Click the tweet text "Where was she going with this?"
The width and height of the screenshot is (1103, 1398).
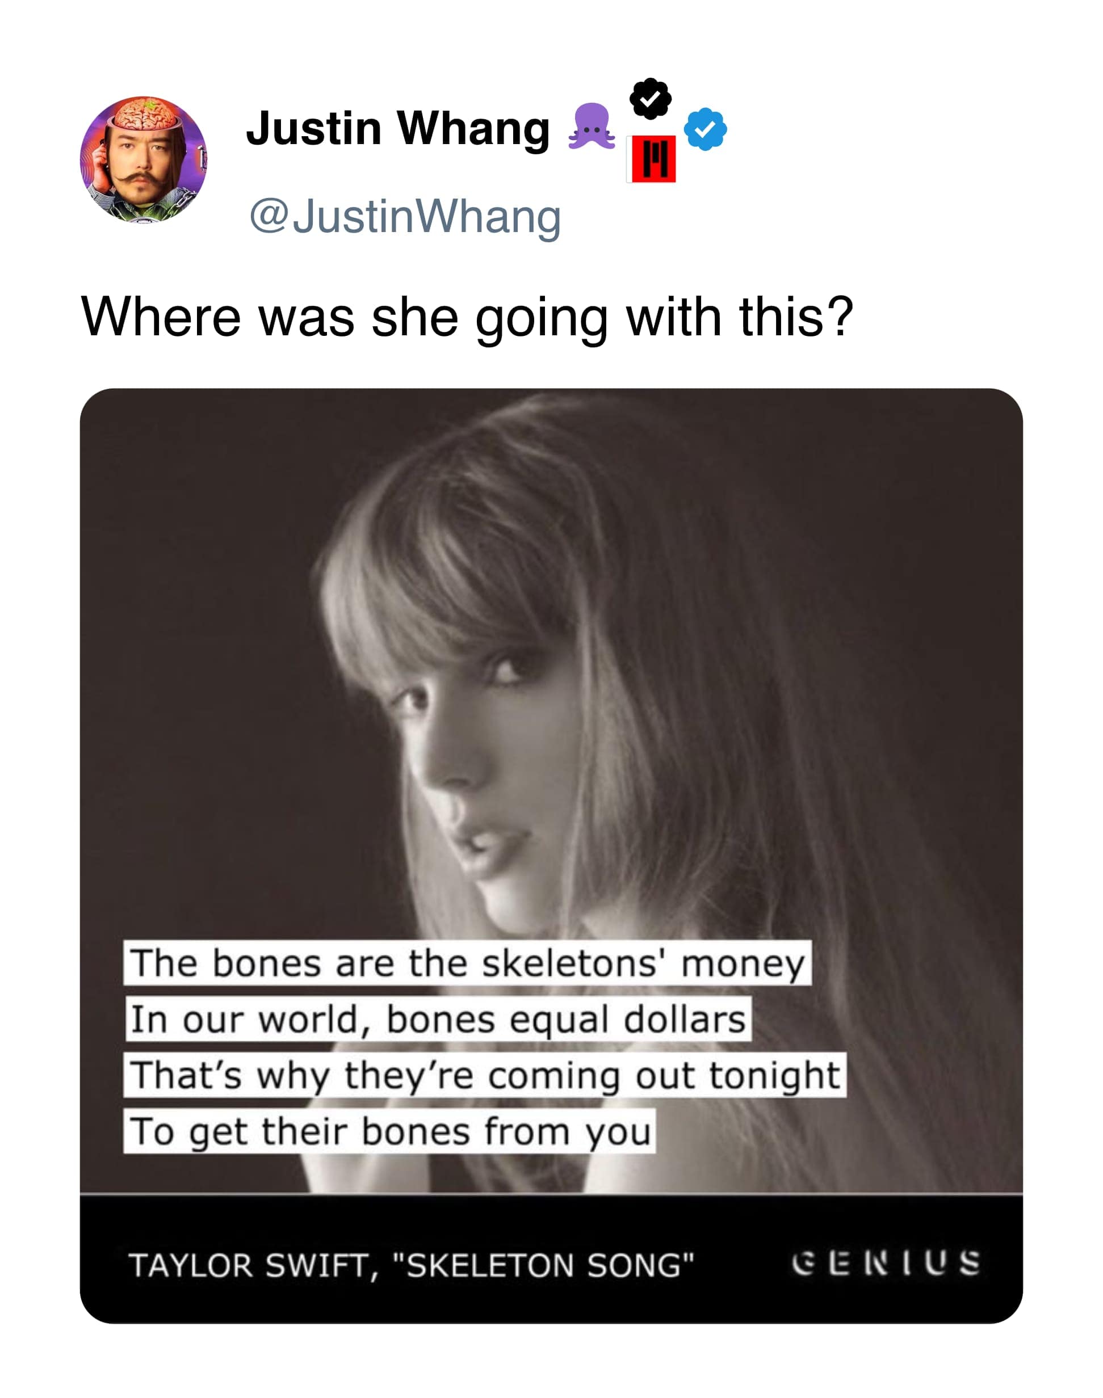pos(467,317)
